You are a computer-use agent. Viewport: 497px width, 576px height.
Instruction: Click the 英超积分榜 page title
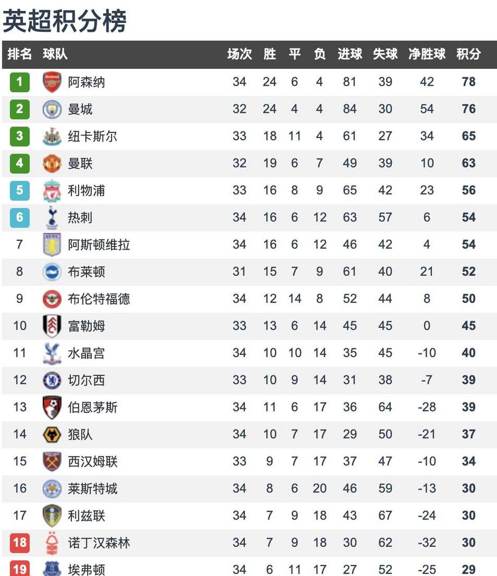(65, 21)
